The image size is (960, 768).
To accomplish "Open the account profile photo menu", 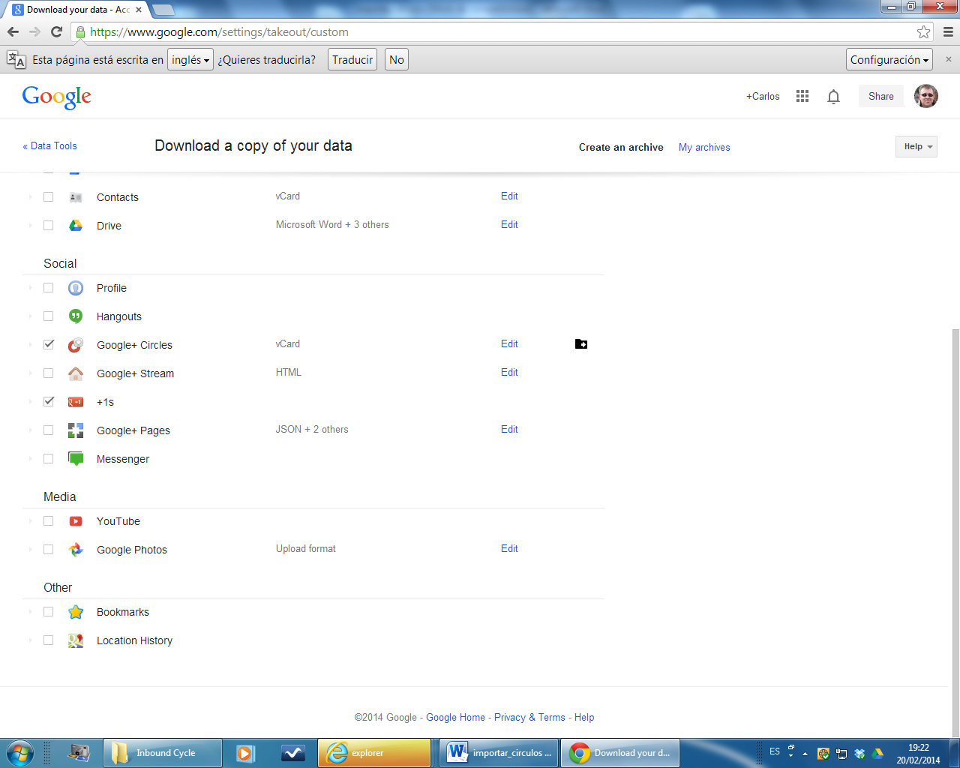I will coord(926,96).
